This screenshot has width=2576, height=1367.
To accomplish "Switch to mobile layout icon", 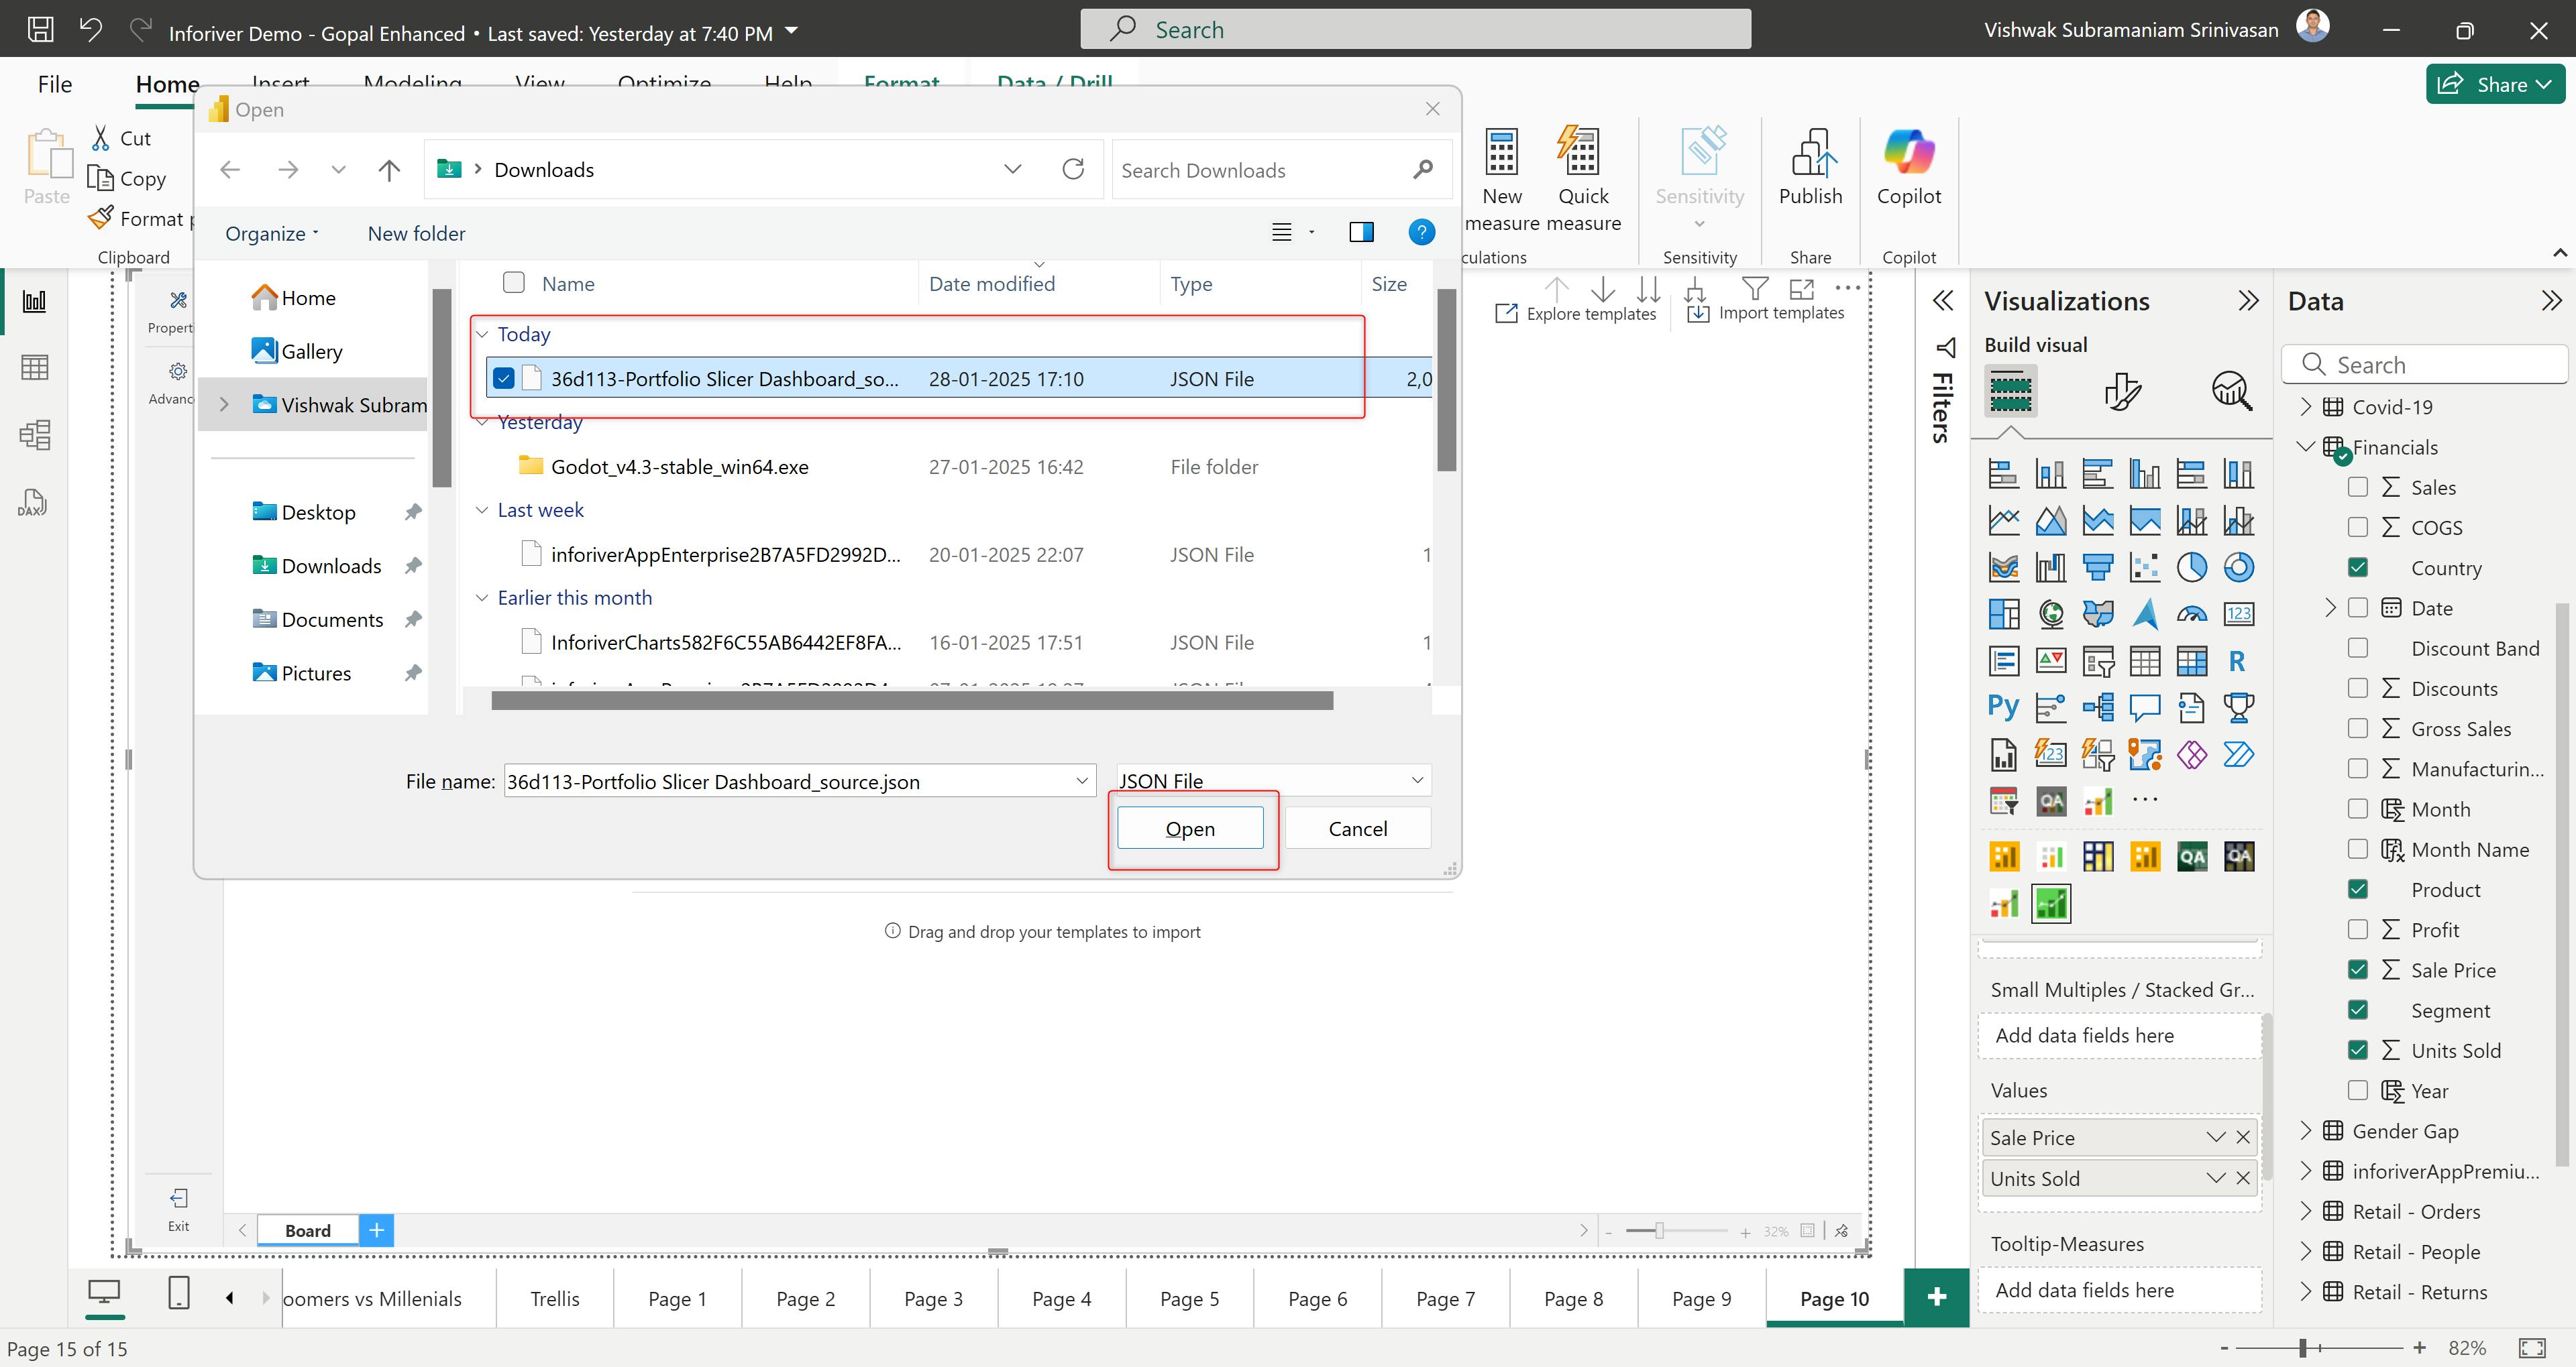I will click(x=178, y=1293).
